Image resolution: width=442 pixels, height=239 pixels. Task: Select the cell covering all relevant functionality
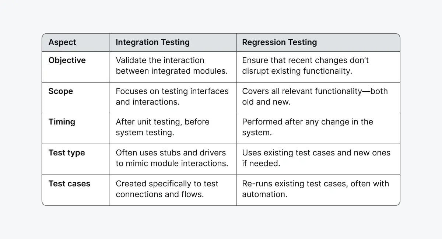[315, 96]
